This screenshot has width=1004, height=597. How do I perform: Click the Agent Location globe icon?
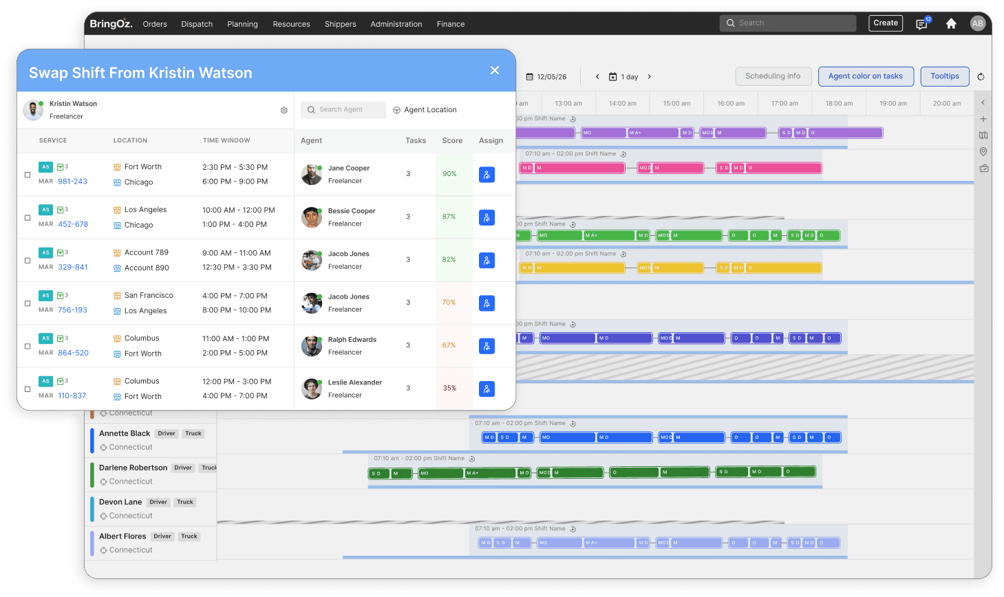pyautogui.click(x=397, y=110)
